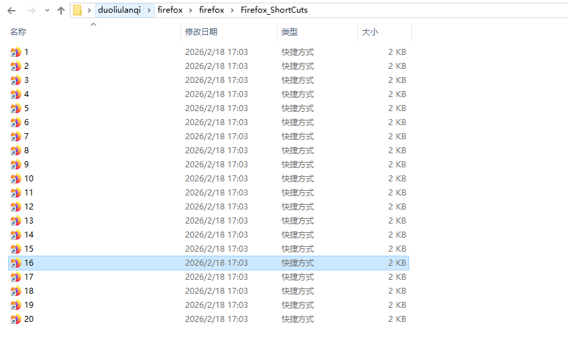Expand the chevron before Firefox_ShortCuts in path

(232, 11)
